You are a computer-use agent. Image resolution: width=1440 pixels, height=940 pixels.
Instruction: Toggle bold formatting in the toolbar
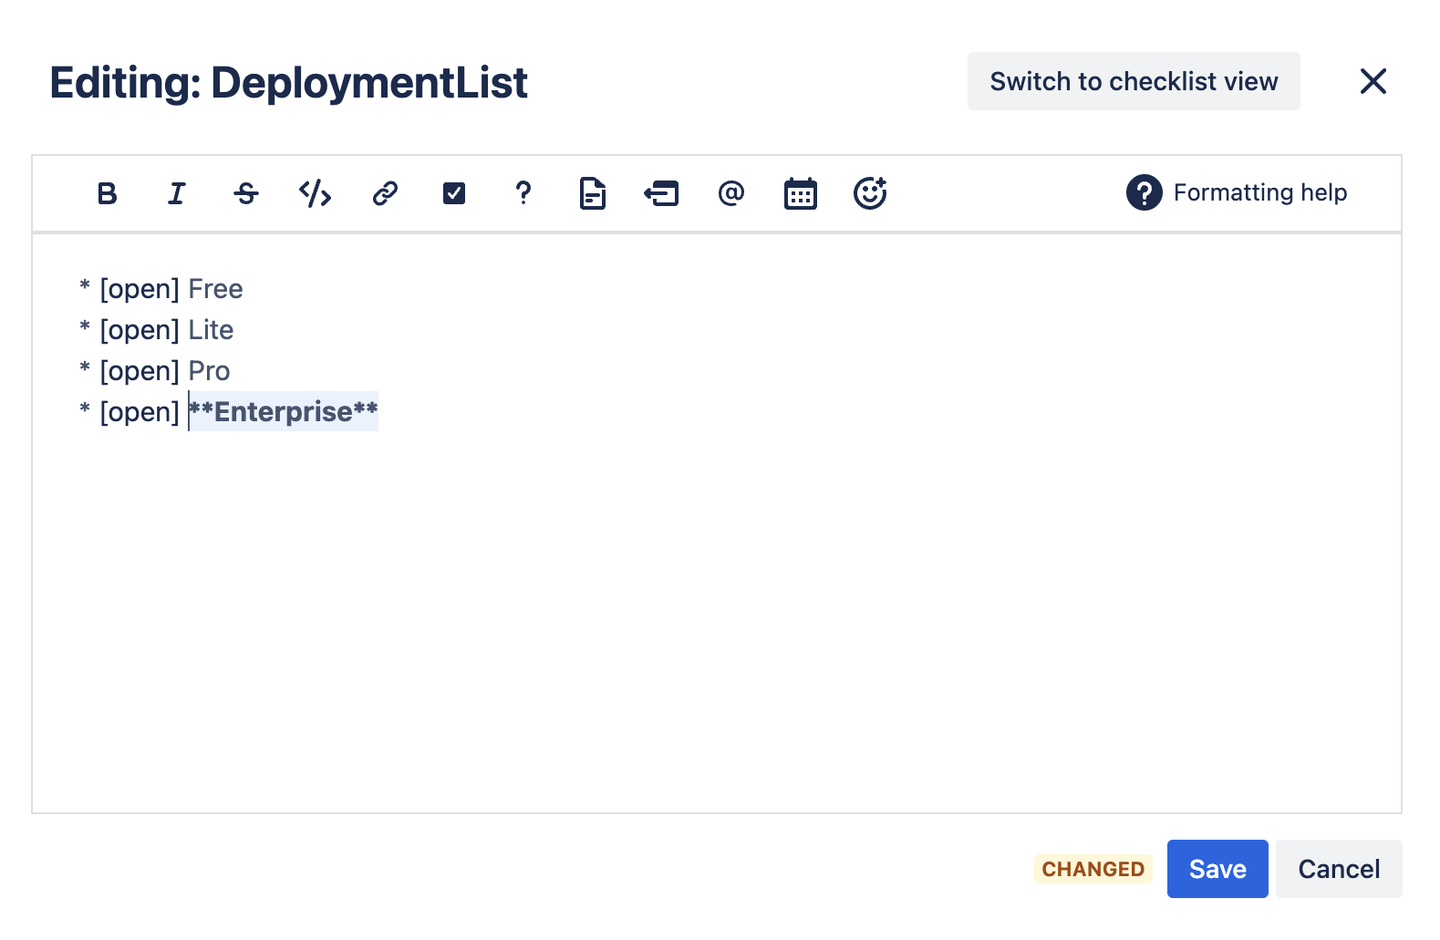108,193
